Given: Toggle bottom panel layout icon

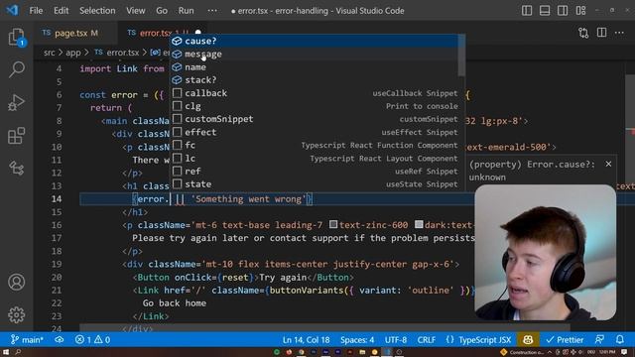Looking at the screenshot, I should pyautogui.click(x=545, y=11).
